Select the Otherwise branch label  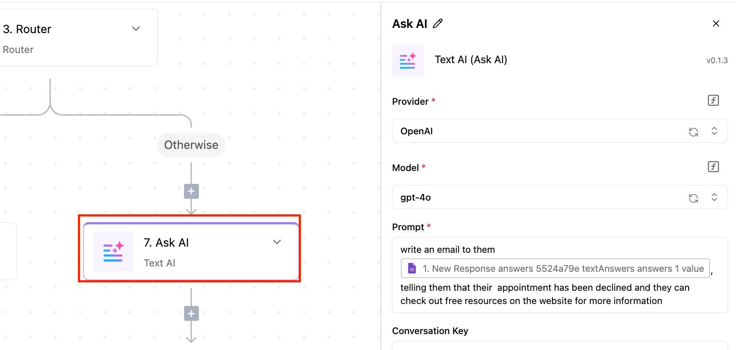click(x=191, y=145)
